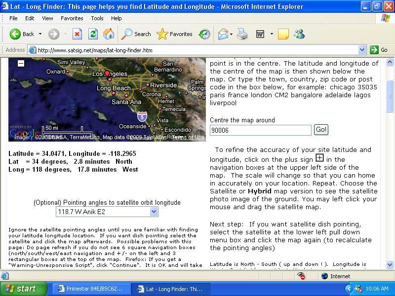The image size is (395, 296).
Task: Open the File menu
Action: [13, 18]
